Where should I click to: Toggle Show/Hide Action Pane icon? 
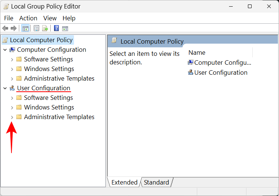65,28
